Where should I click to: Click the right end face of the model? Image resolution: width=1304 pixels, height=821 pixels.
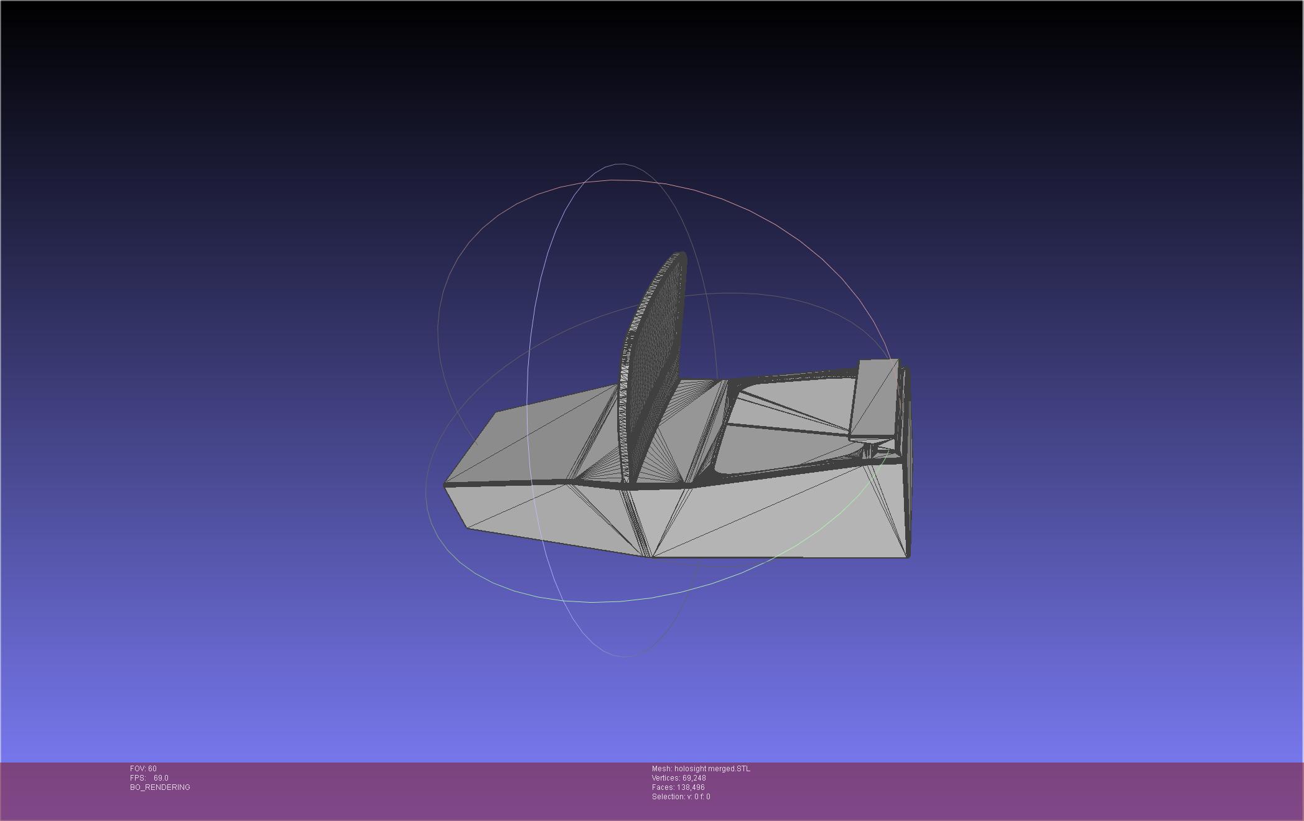(908, 466)
